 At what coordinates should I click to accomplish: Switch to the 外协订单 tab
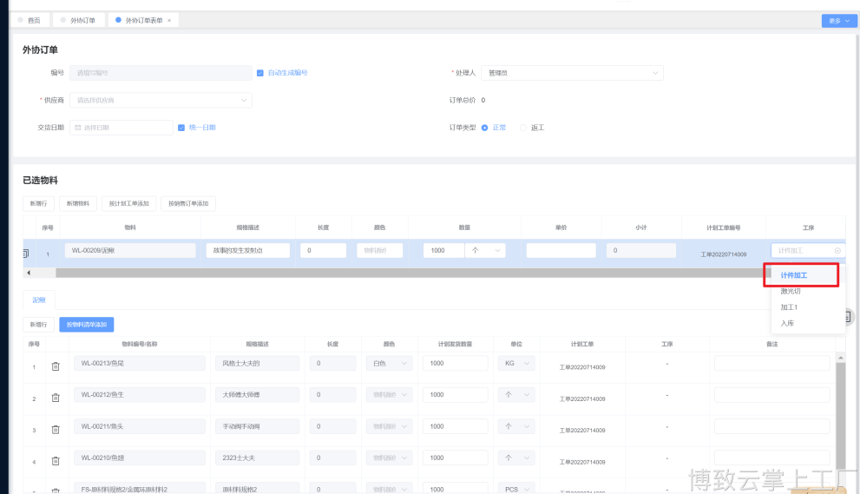click(80, 20)
